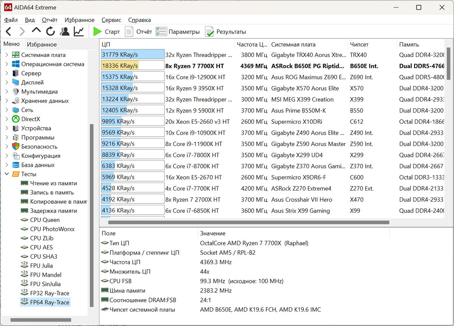This screenshot has height=326, width=454.
Task: Select the Системная плата tree icon
Action: point(16,55)
